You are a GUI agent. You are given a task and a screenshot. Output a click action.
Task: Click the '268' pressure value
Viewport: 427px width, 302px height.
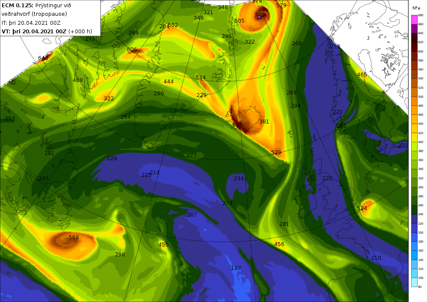pyautogui.click(x=297, y=43)
